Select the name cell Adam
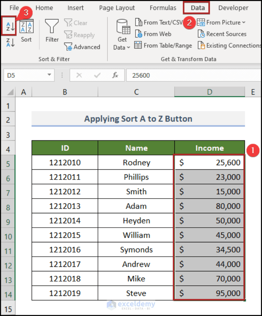The height and width of the screenshot is (316, 262). [136, 206]
